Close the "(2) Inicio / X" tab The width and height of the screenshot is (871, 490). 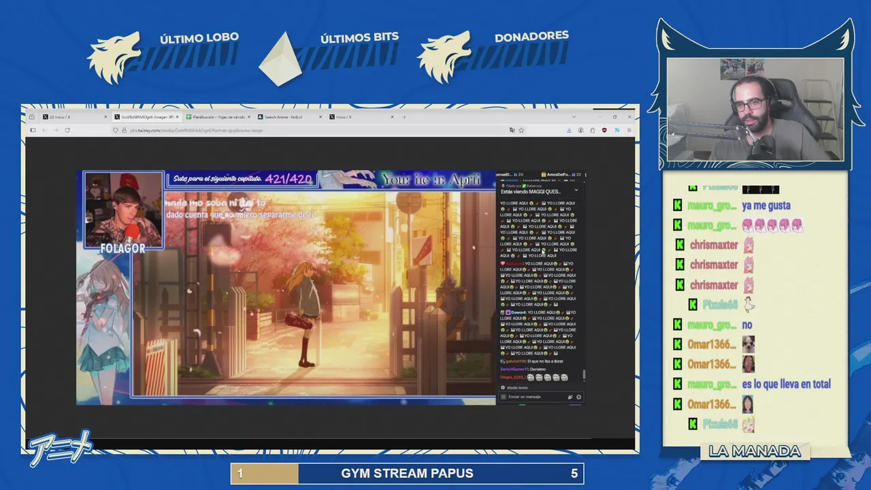point(105,117)
